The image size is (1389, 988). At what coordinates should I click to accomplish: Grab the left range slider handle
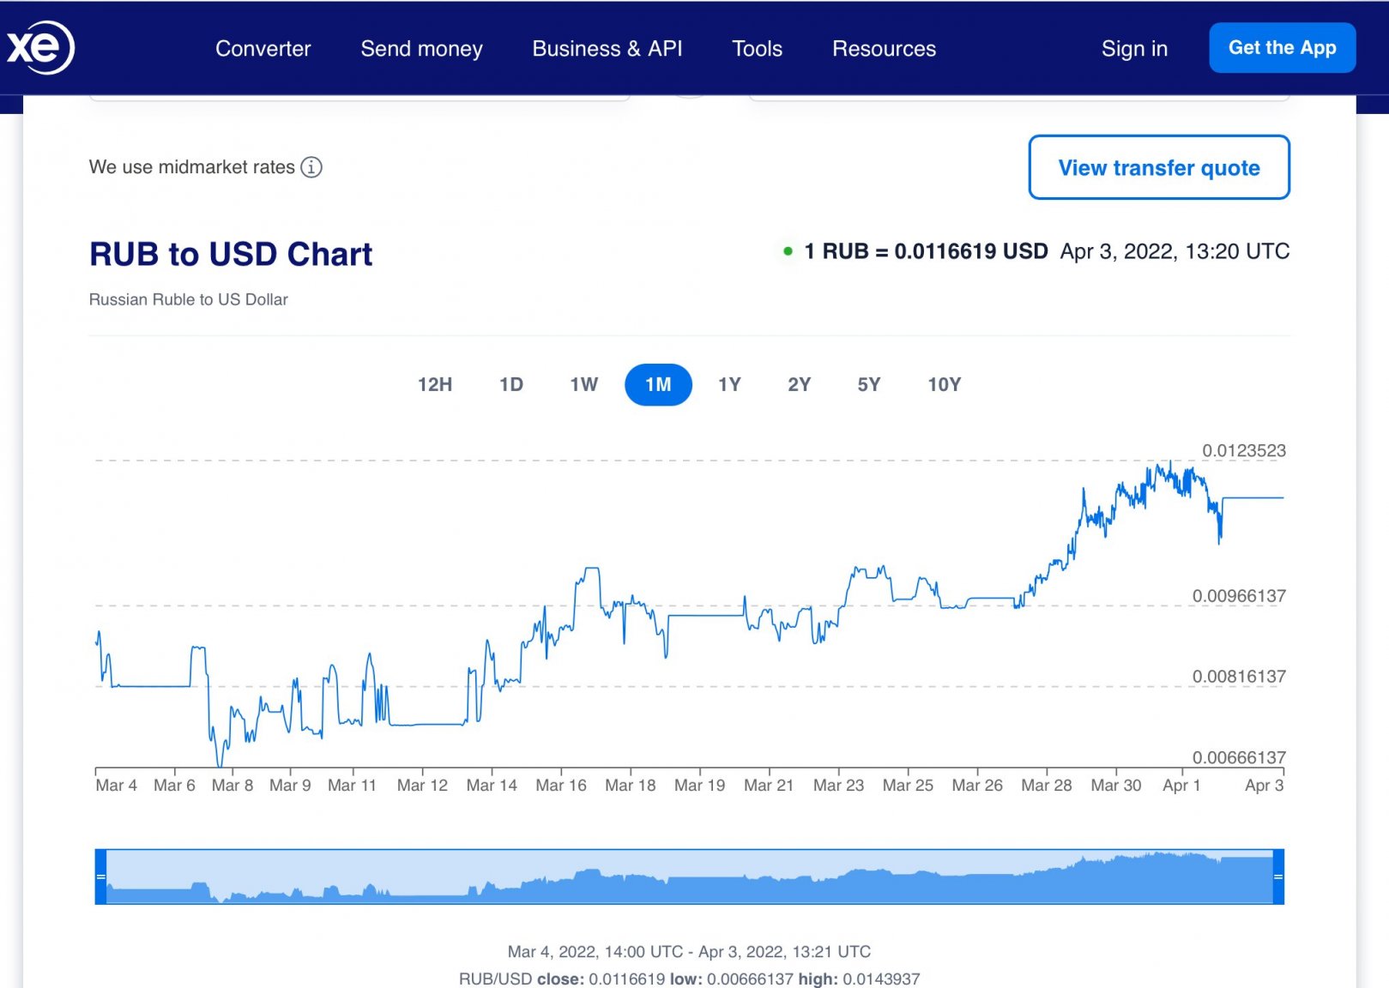(x=100, y=877)
